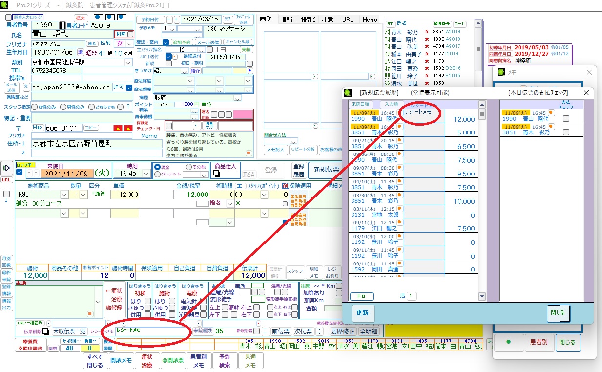Click the 暦 calendar conversion icon

(81, 52)
